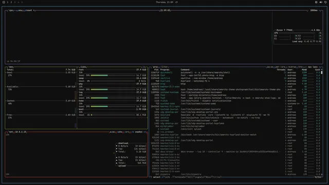The width and height of the screenshot is (329, 185).
Task: Click the Pid column header
Action: tap(156, 70)
